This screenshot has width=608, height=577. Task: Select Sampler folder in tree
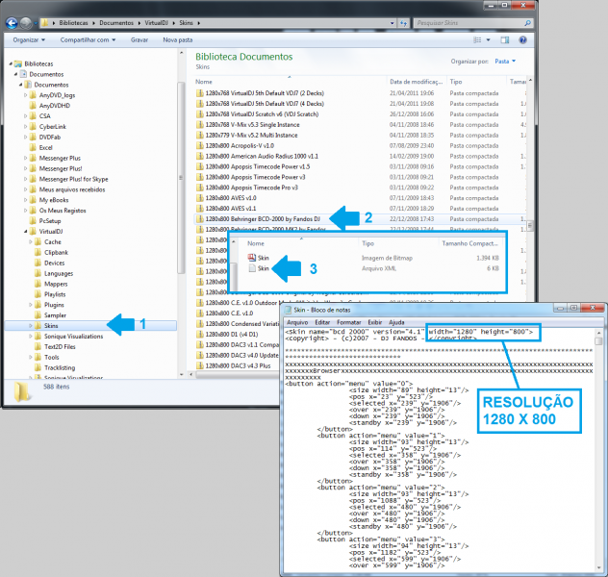[x=55, y=315]
